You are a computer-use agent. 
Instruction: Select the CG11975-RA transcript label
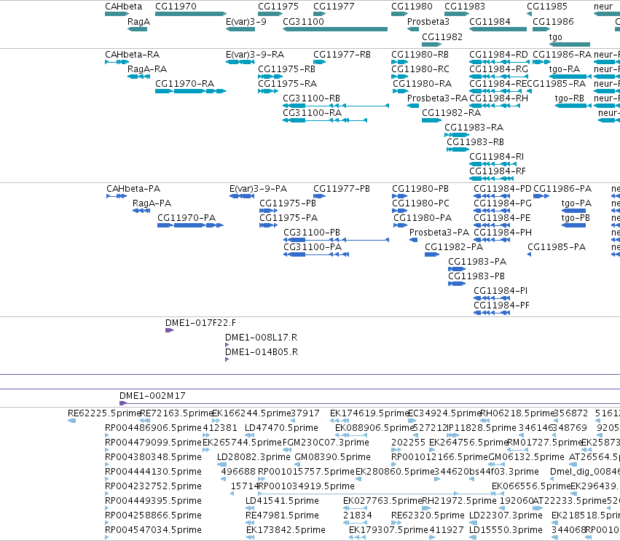point(287,84)
